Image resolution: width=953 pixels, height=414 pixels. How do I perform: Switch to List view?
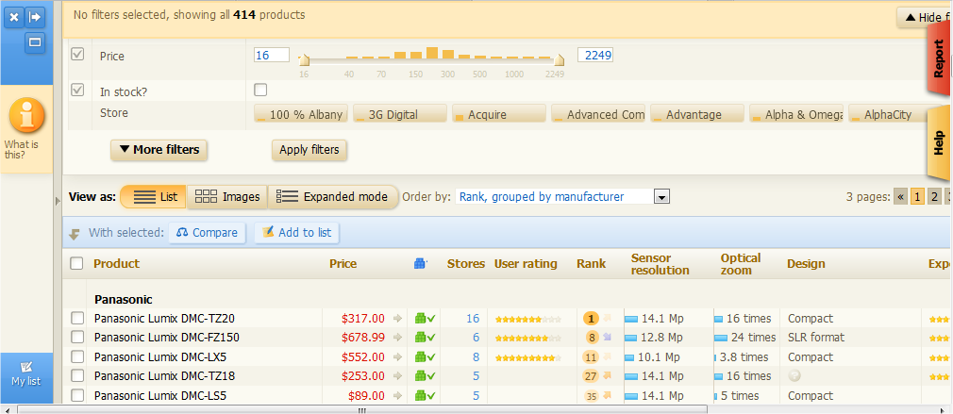[153, 197]
